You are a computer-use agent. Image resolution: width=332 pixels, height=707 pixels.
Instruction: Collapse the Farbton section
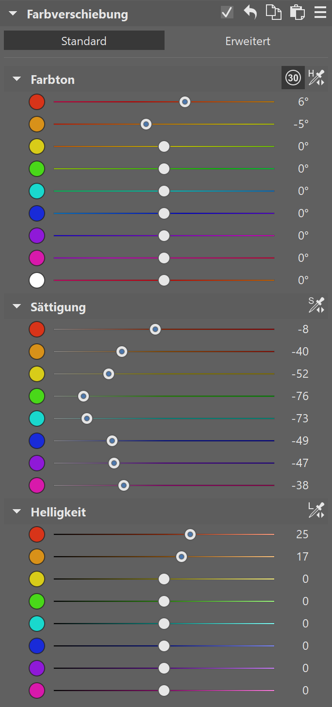point(17,79)
